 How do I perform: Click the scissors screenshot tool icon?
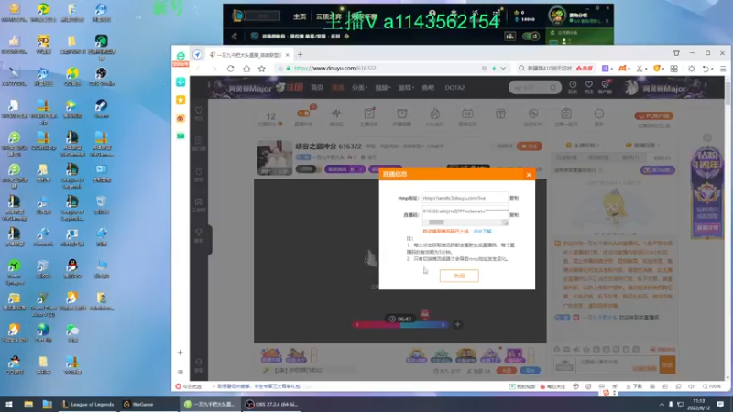(x=639, y=69)
